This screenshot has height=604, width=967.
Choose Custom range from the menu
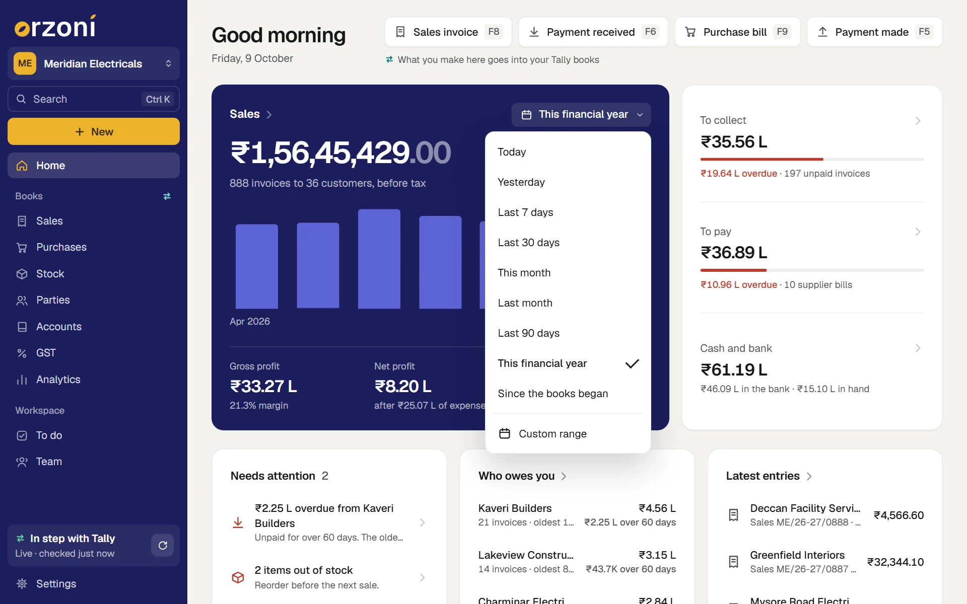coord(568,434)
